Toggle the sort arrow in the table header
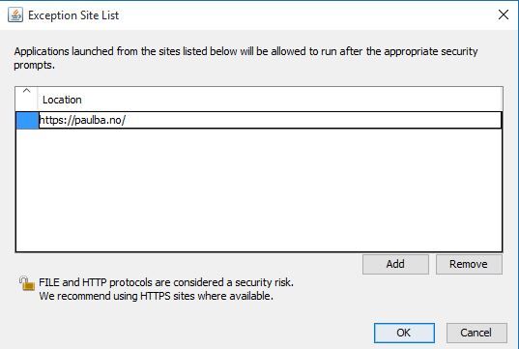Screen dimensions: 519x349 (x=26, y=91)
